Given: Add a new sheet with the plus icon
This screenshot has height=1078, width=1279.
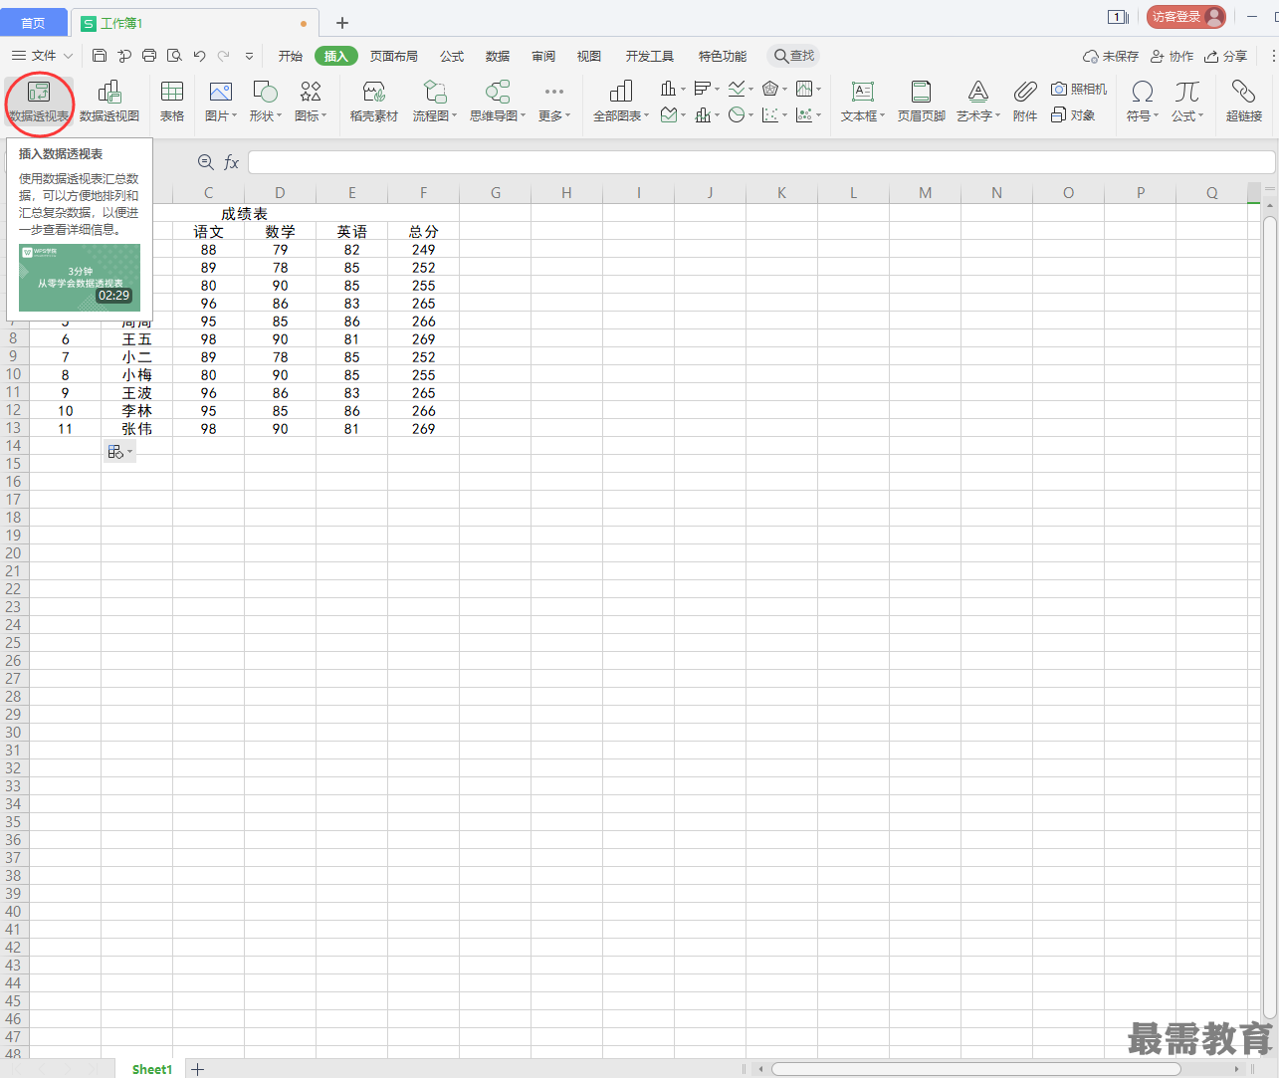Looking at the screenshot, I should tap(198, 1069).
